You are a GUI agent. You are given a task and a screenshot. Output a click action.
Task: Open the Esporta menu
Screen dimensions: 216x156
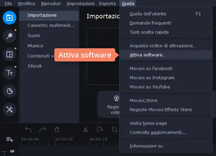coord(108,4)
